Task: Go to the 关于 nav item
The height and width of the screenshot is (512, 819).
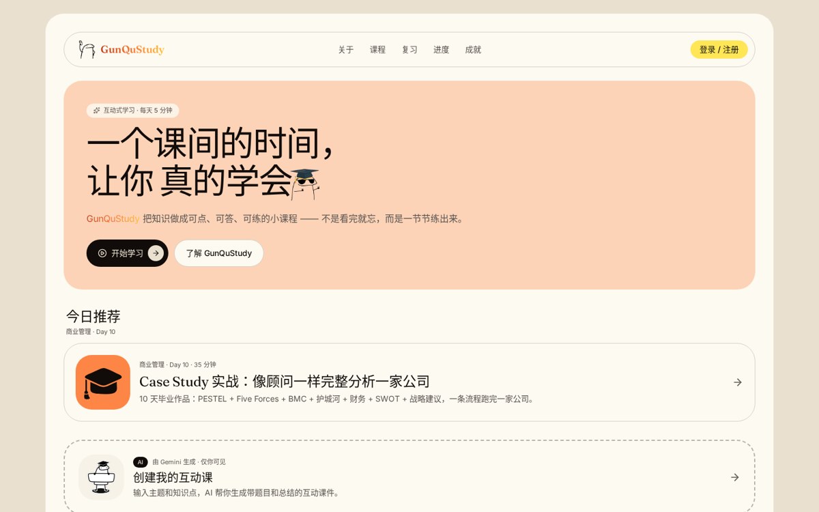Action: (x=346, y=50)
